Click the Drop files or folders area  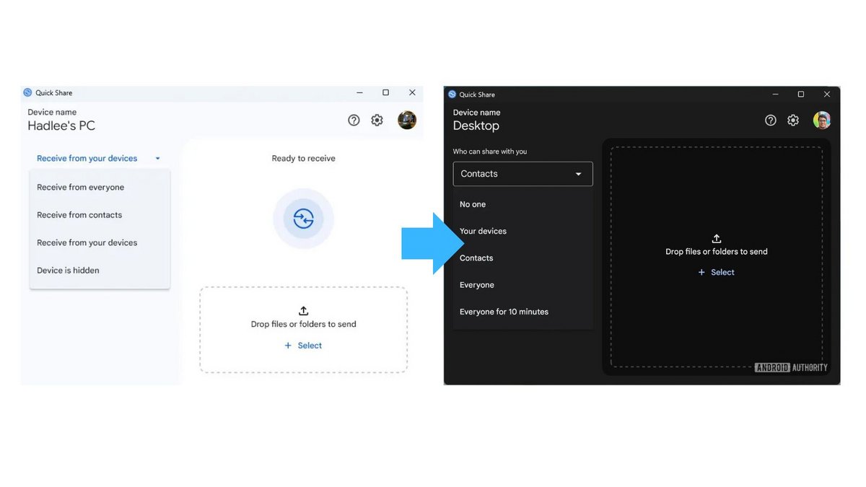tap(303, 324)
